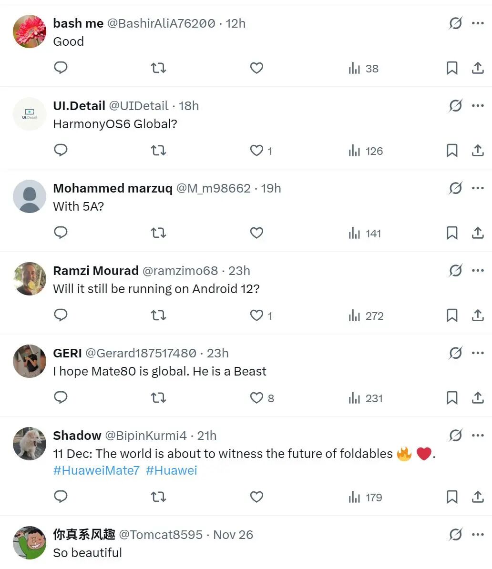The width and height of the screenshot is (492, 569).
Task: Bookmark UI.Detail's HarmonyOS6 tweet
Action: (x=452, y=151)
